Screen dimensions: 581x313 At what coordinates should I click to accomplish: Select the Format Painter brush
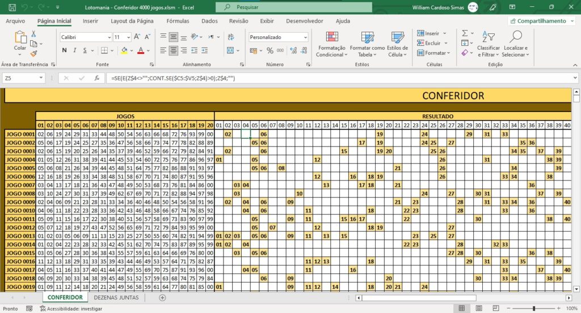click(x=33, y=54)
